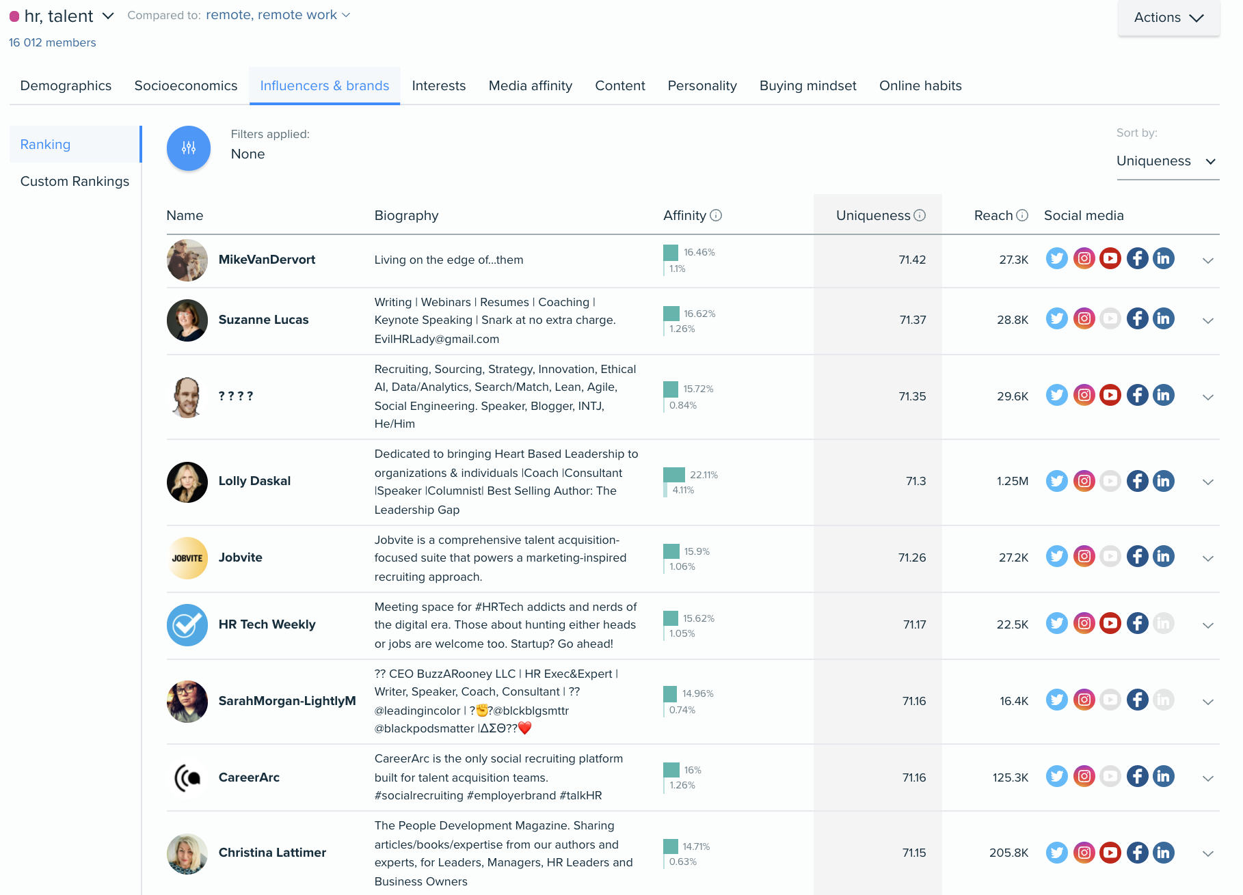The image size is (1243, 895).
Task: Open MikeVanDervort's Instagram icon
Action: 1084,259
